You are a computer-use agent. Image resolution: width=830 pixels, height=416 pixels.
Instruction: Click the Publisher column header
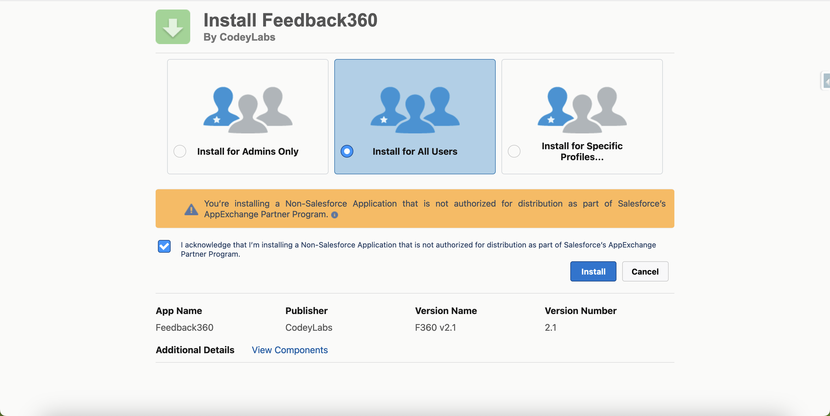pos(306,310)
